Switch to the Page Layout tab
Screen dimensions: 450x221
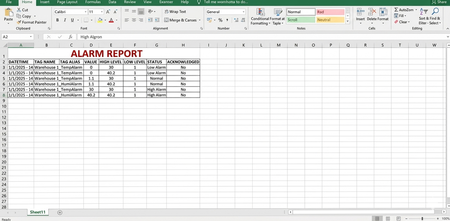click(67, 2)
